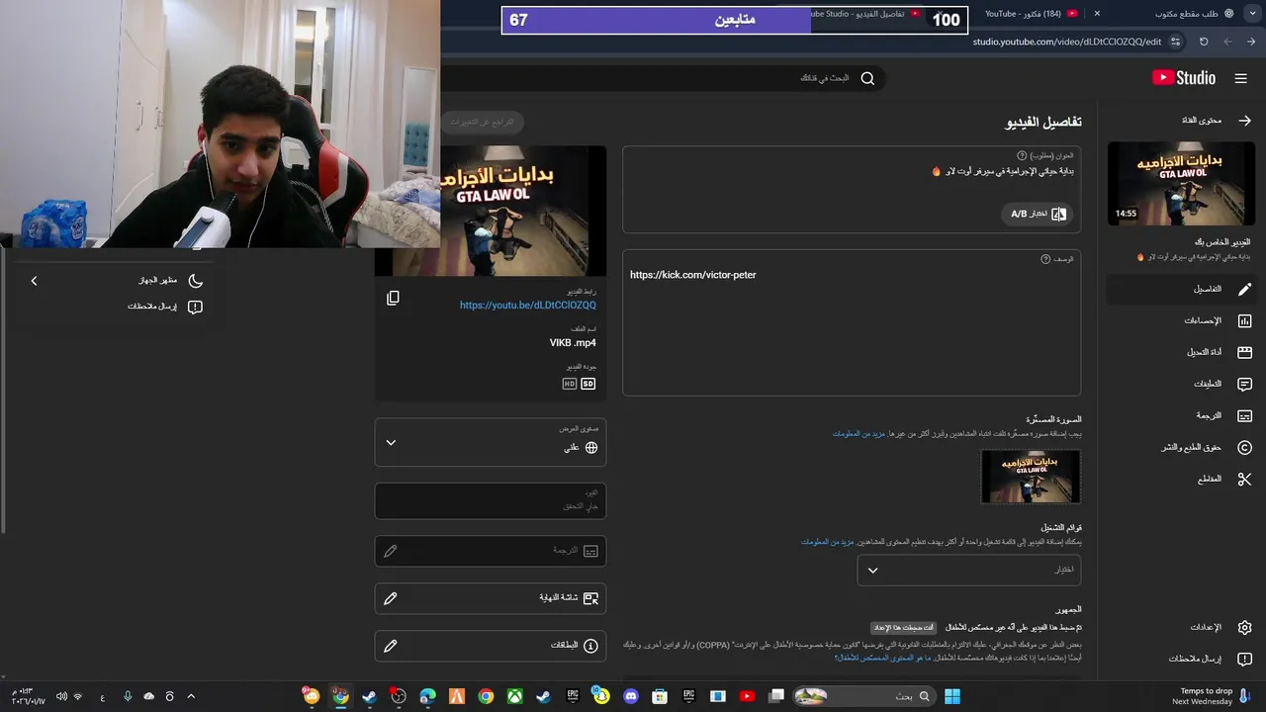Open the Windows Start menu
This screenshot has width=1266, height=712.
pos(952,696)
